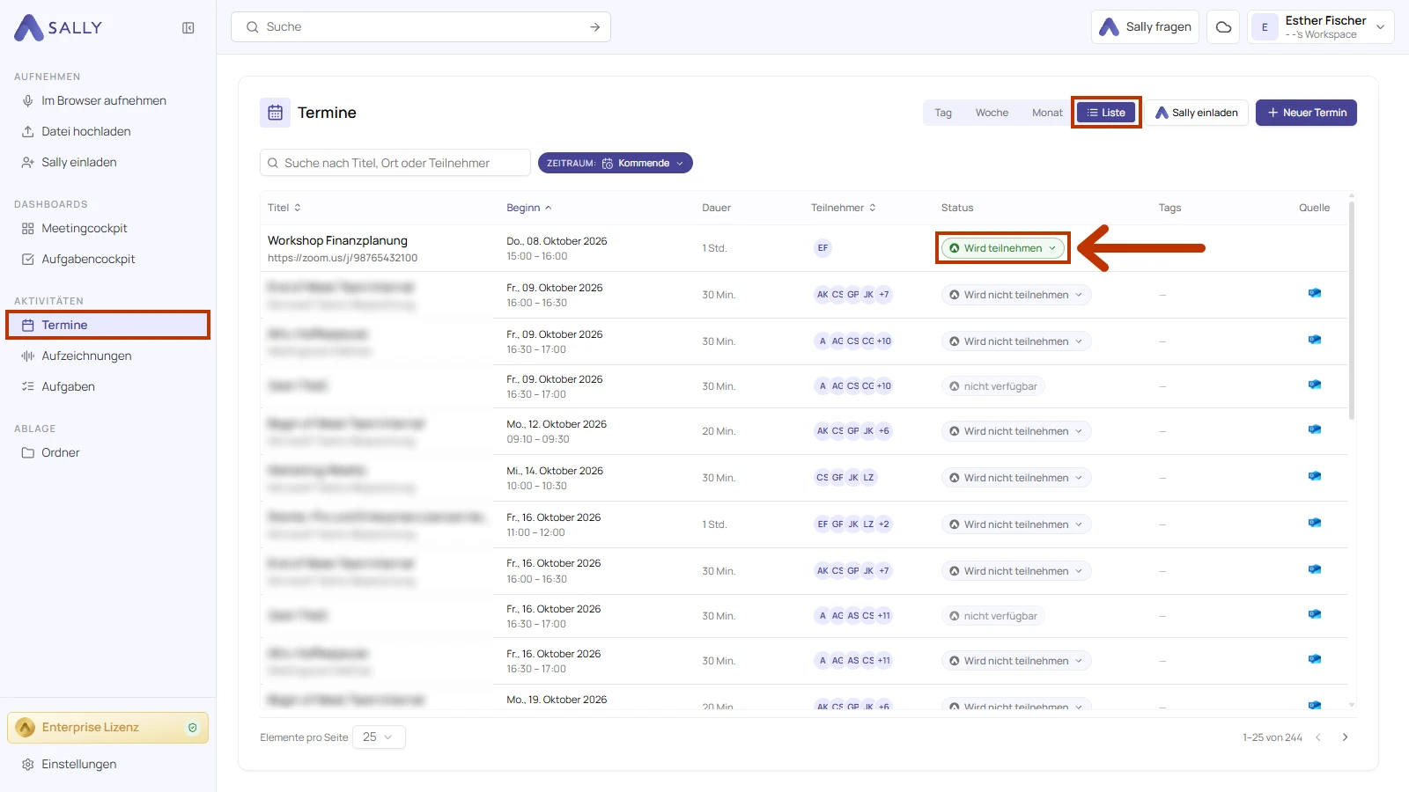This screenshot has height=792, width=1409.
Task: Click the Outlook source icon for 12. Oktober row
Action: (x=1315, y=429)
